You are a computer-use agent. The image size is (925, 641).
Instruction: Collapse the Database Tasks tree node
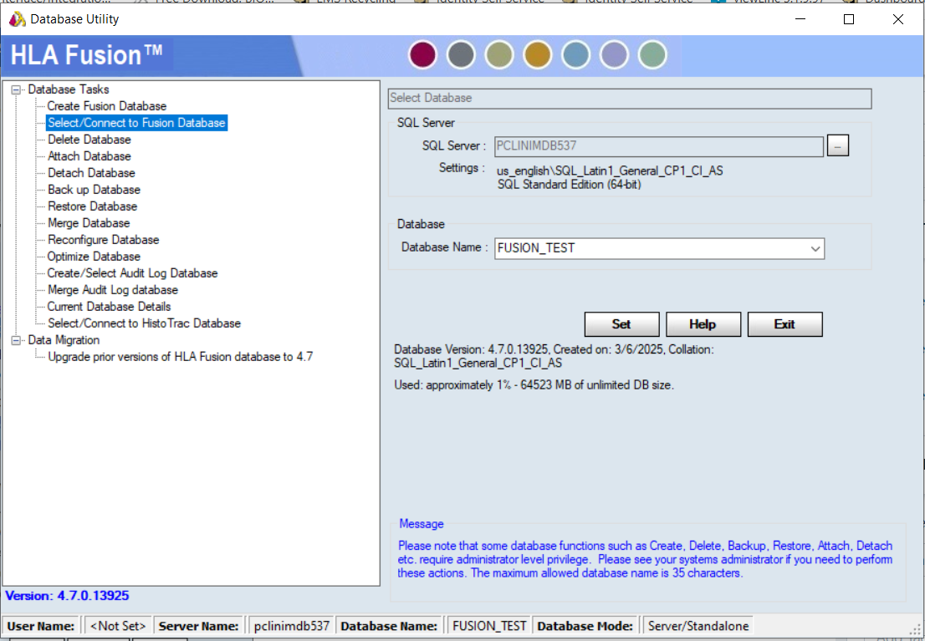[16, 89]
